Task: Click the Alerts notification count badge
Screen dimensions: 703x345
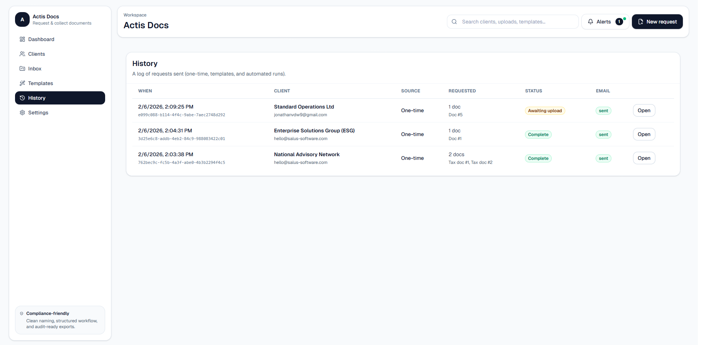Action: [x=619, y=21]
